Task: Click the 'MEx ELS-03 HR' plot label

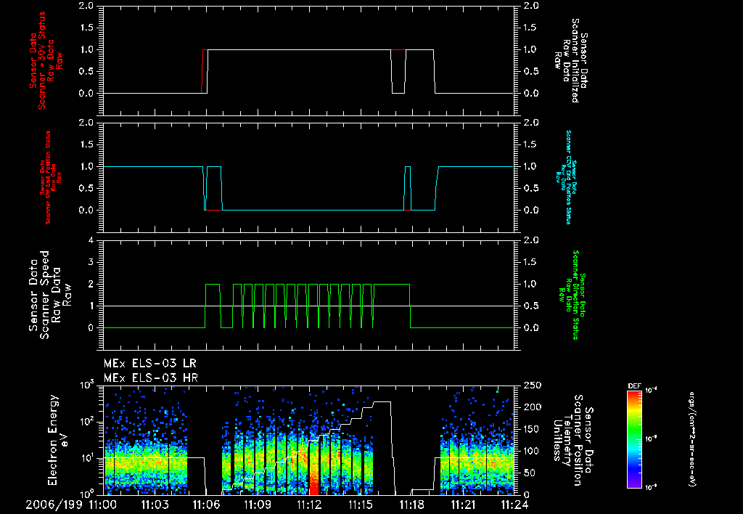Action: pyautogui.click(x=151, y=378)
